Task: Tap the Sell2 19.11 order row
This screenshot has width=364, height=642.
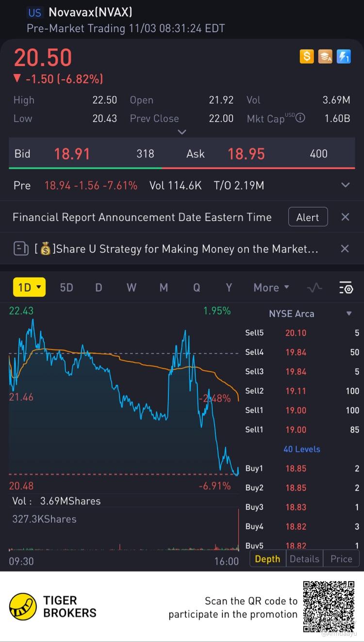Action: (302, 391)
